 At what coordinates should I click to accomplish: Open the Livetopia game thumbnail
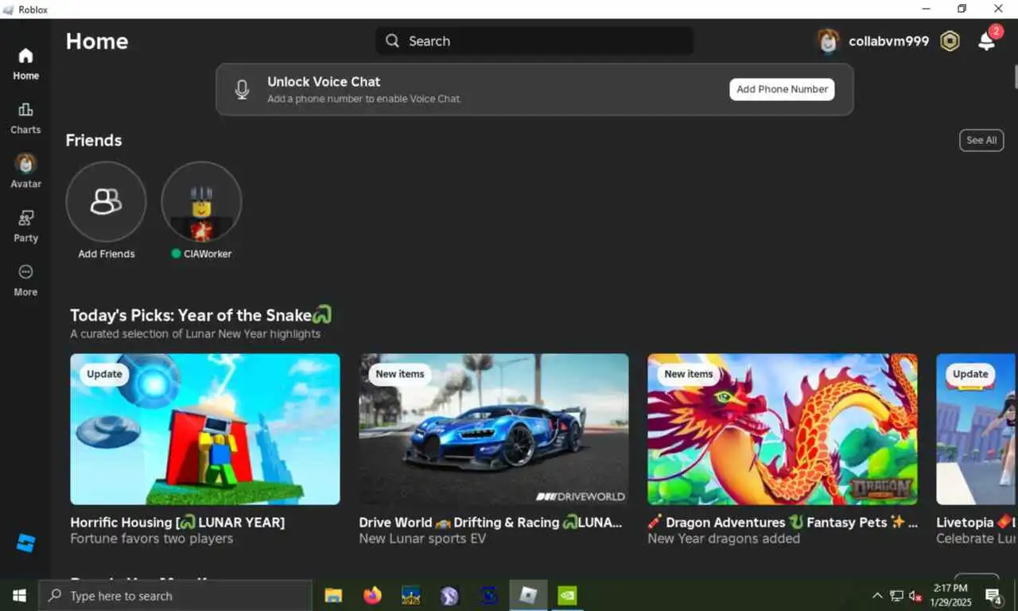coord(976,429)
